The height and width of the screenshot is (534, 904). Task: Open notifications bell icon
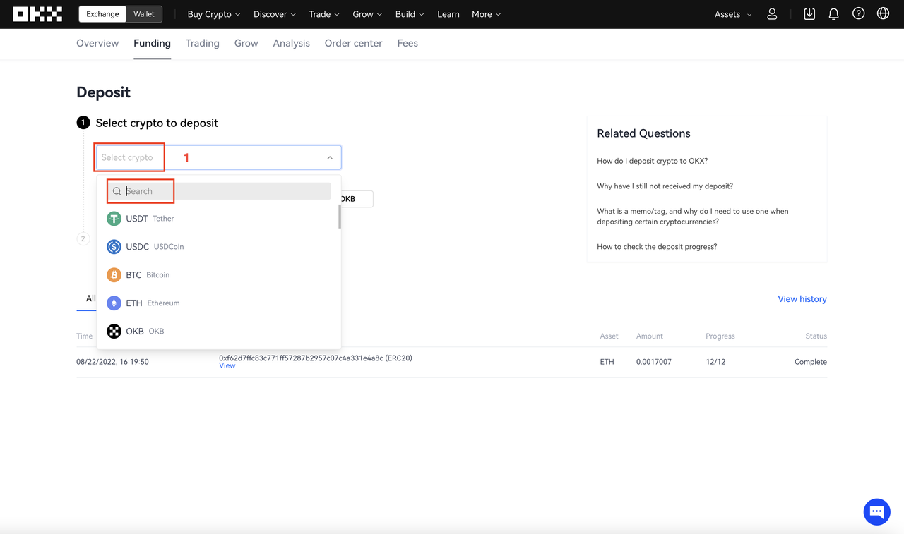(833, 14)
